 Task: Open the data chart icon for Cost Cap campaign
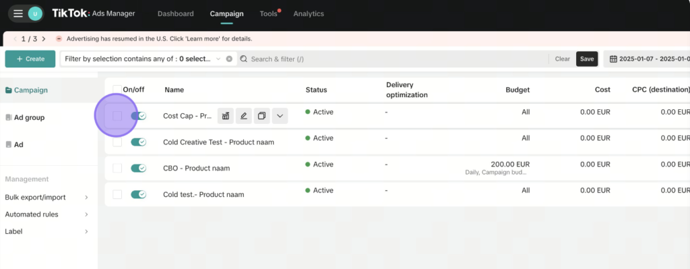click(x=226, y=116)
